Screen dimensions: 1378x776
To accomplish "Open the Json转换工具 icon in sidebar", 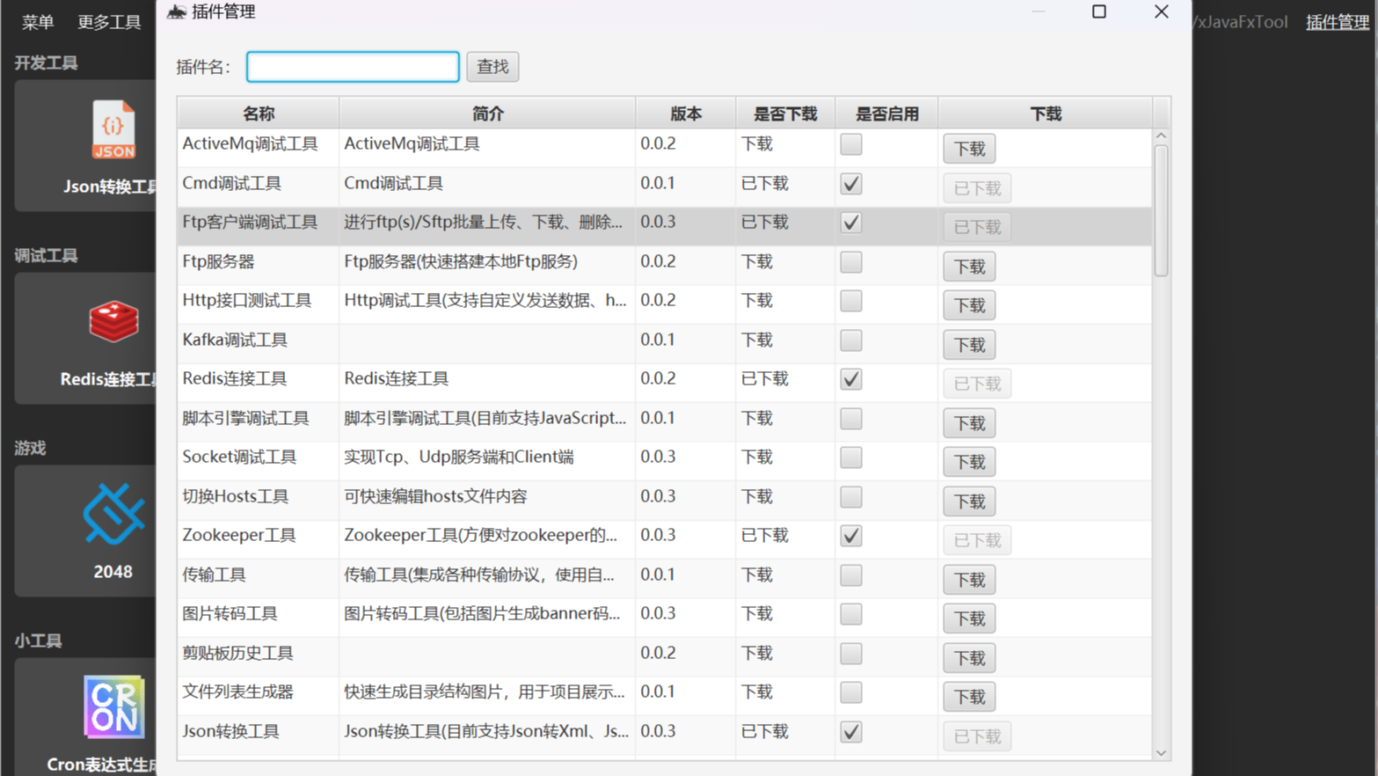I will click(x=113, y=129).
